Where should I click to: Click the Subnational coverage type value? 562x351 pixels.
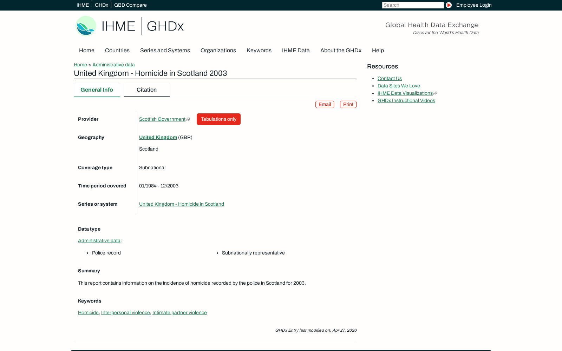(152, 167)
